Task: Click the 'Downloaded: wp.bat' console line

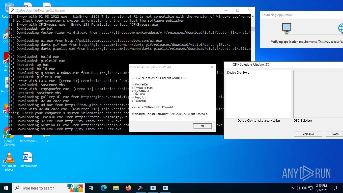Action: (x=31, y=28)
